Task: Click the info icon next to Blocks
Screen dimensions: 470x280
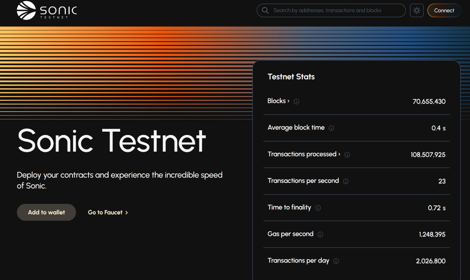Action: 297,102
